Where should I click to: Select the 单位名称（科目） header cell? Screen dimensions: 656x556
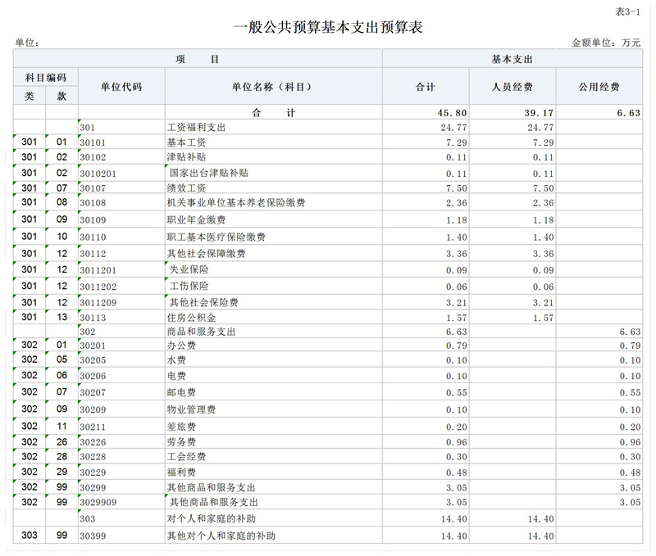pyautogui.click(x=274, y=87)
